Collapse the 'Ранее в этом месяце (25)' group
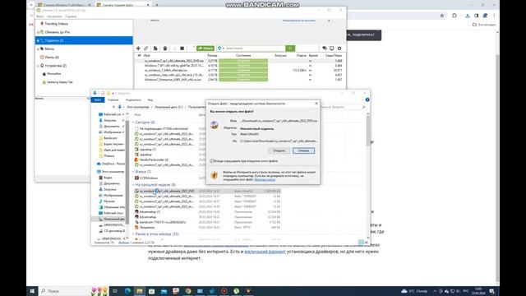Image resolution: width=526 pixels, height=296 pixels. coord(133,234)
